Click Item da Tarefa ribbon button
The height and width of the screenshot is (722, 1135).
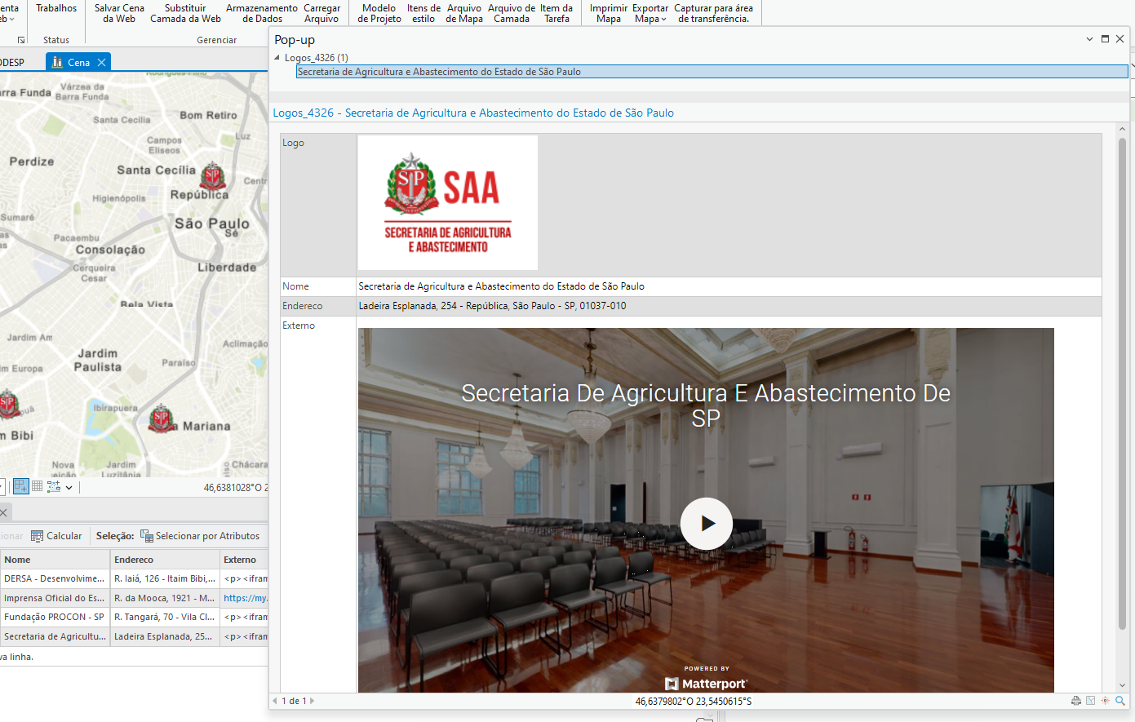point(556,13)
